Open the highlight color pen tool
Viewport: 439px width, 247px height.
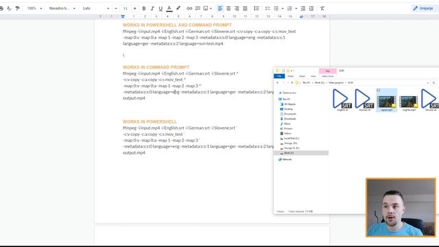178,8
